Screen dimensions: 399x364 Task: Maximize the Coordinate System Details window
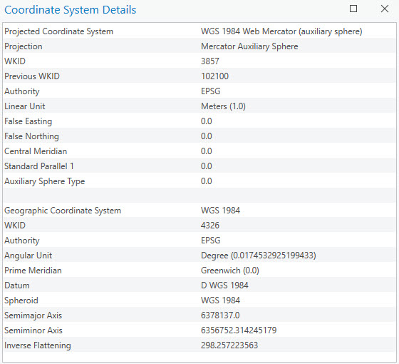353,9
